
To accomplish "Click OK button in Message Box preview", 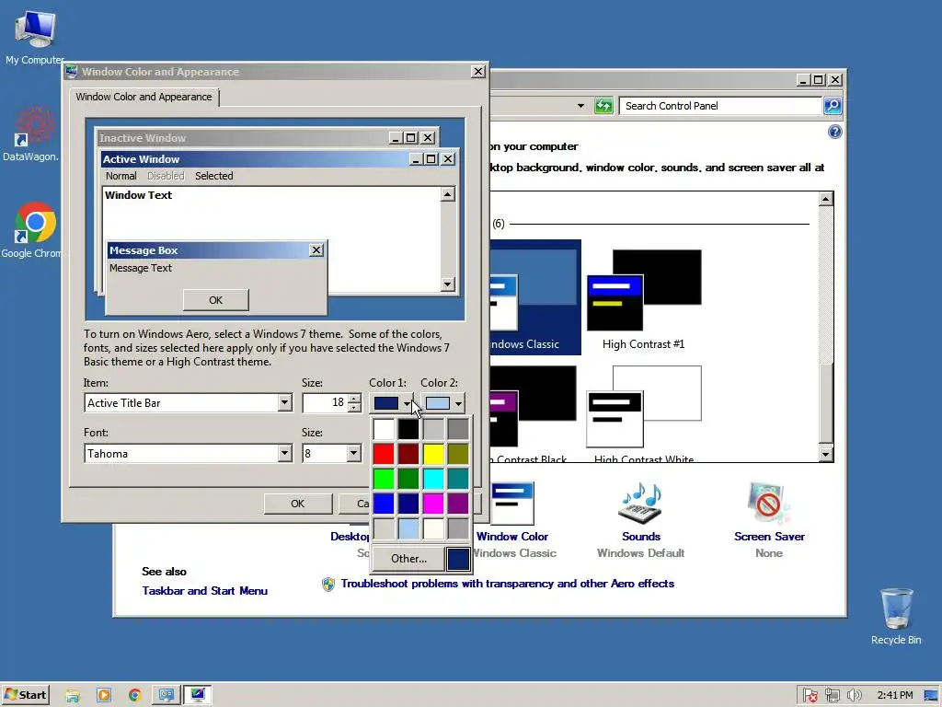I will pos(215,300).
